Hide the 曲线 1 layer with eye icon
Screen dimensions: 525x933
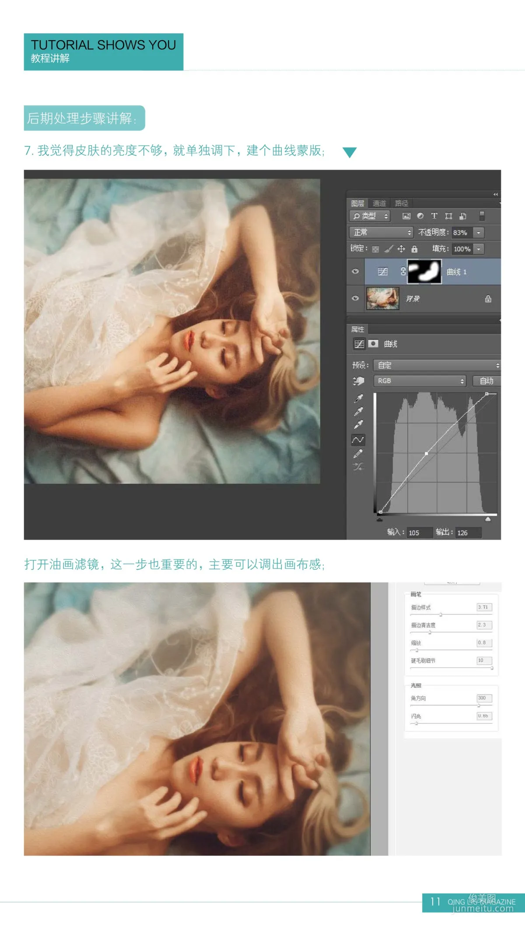tap(355, 272)
